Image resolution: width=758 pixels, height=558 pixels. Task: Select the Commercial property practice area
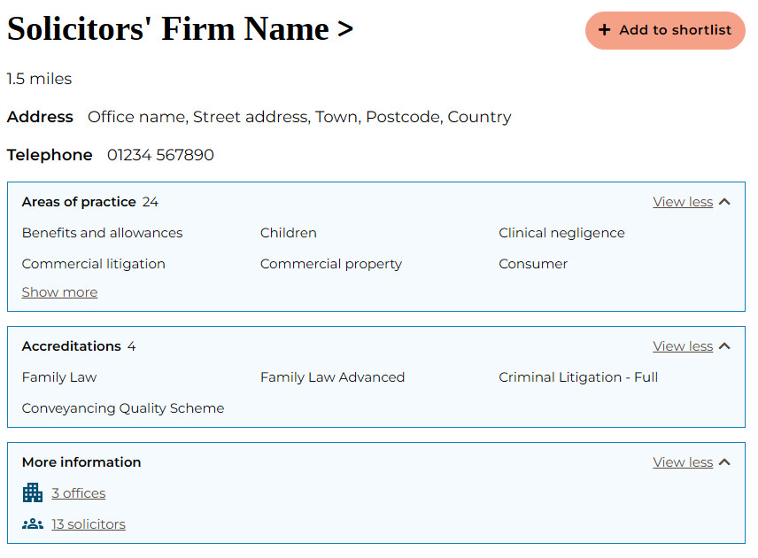pos(331,263)
